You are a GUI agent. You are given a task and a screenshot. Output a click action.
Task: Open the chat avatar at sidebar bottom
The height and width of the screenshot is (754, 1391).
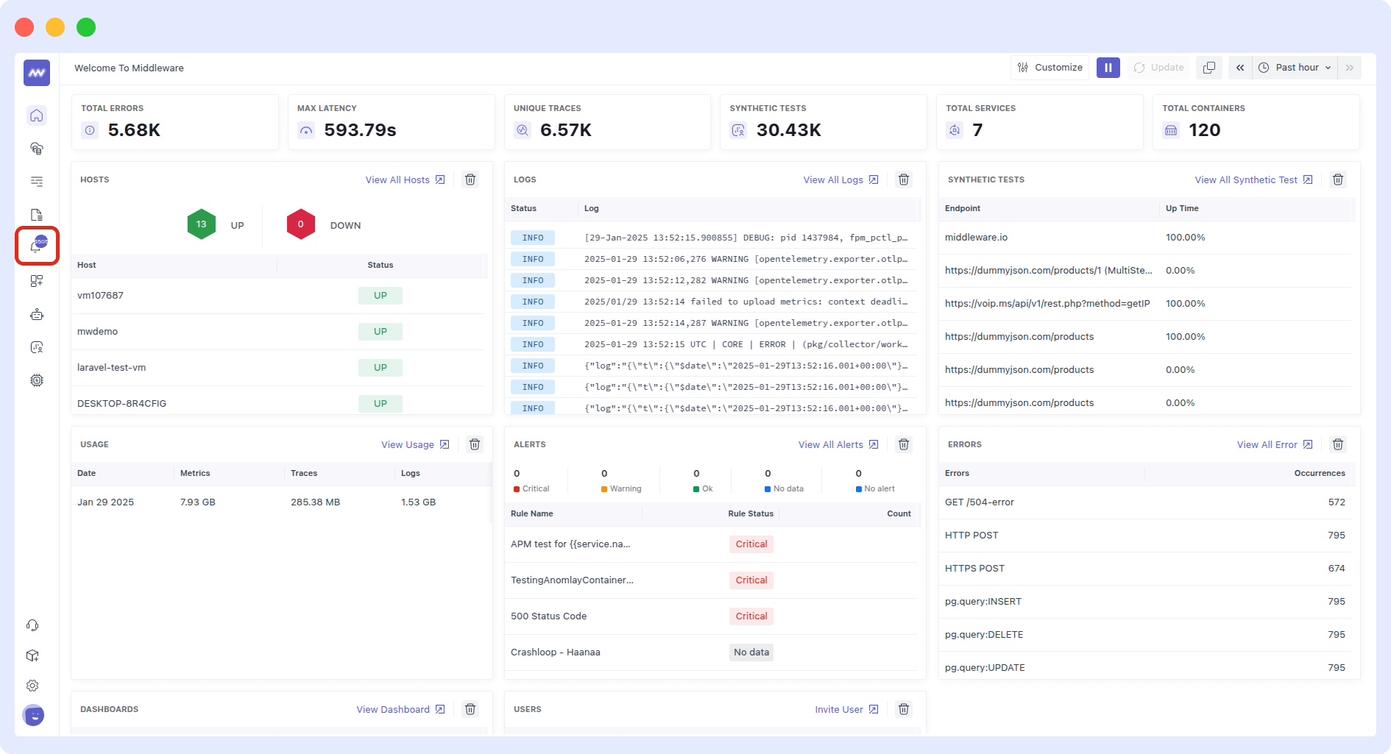[32, 715]
